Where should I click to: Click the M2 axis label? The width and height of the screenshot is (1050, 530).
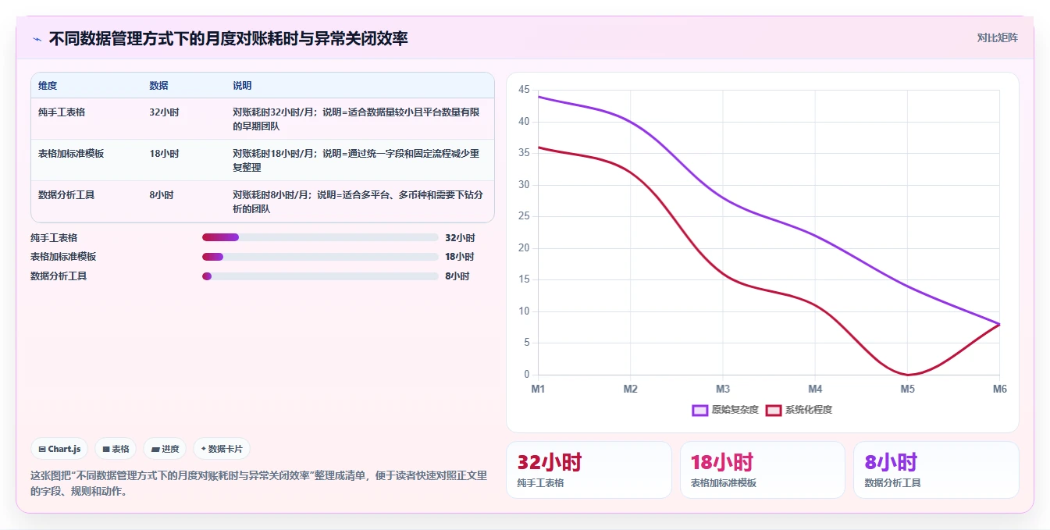click(x=630, y=389)
